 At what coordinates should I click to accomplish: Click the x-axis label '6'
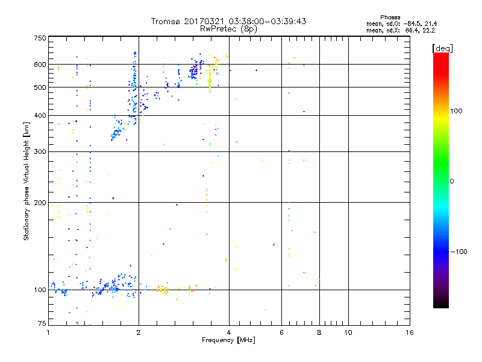281,332
